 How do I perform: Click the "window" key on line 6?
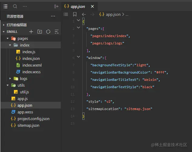(x=94, y=58)
